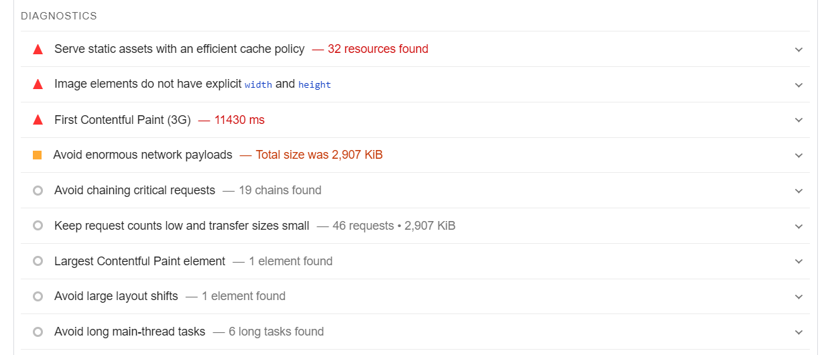
Task: Open chevron for enormous network payloads
Action: (x=798, y=155)
